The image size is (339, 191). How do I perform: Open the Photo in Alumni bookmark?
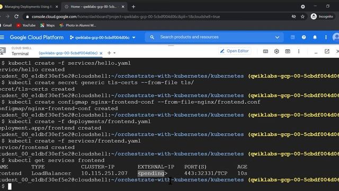78,25
